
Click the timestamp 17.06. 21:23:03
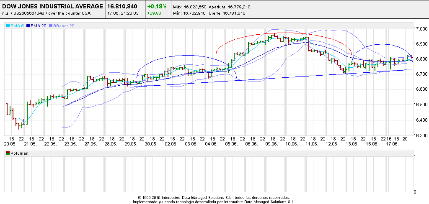click(123, 13)
